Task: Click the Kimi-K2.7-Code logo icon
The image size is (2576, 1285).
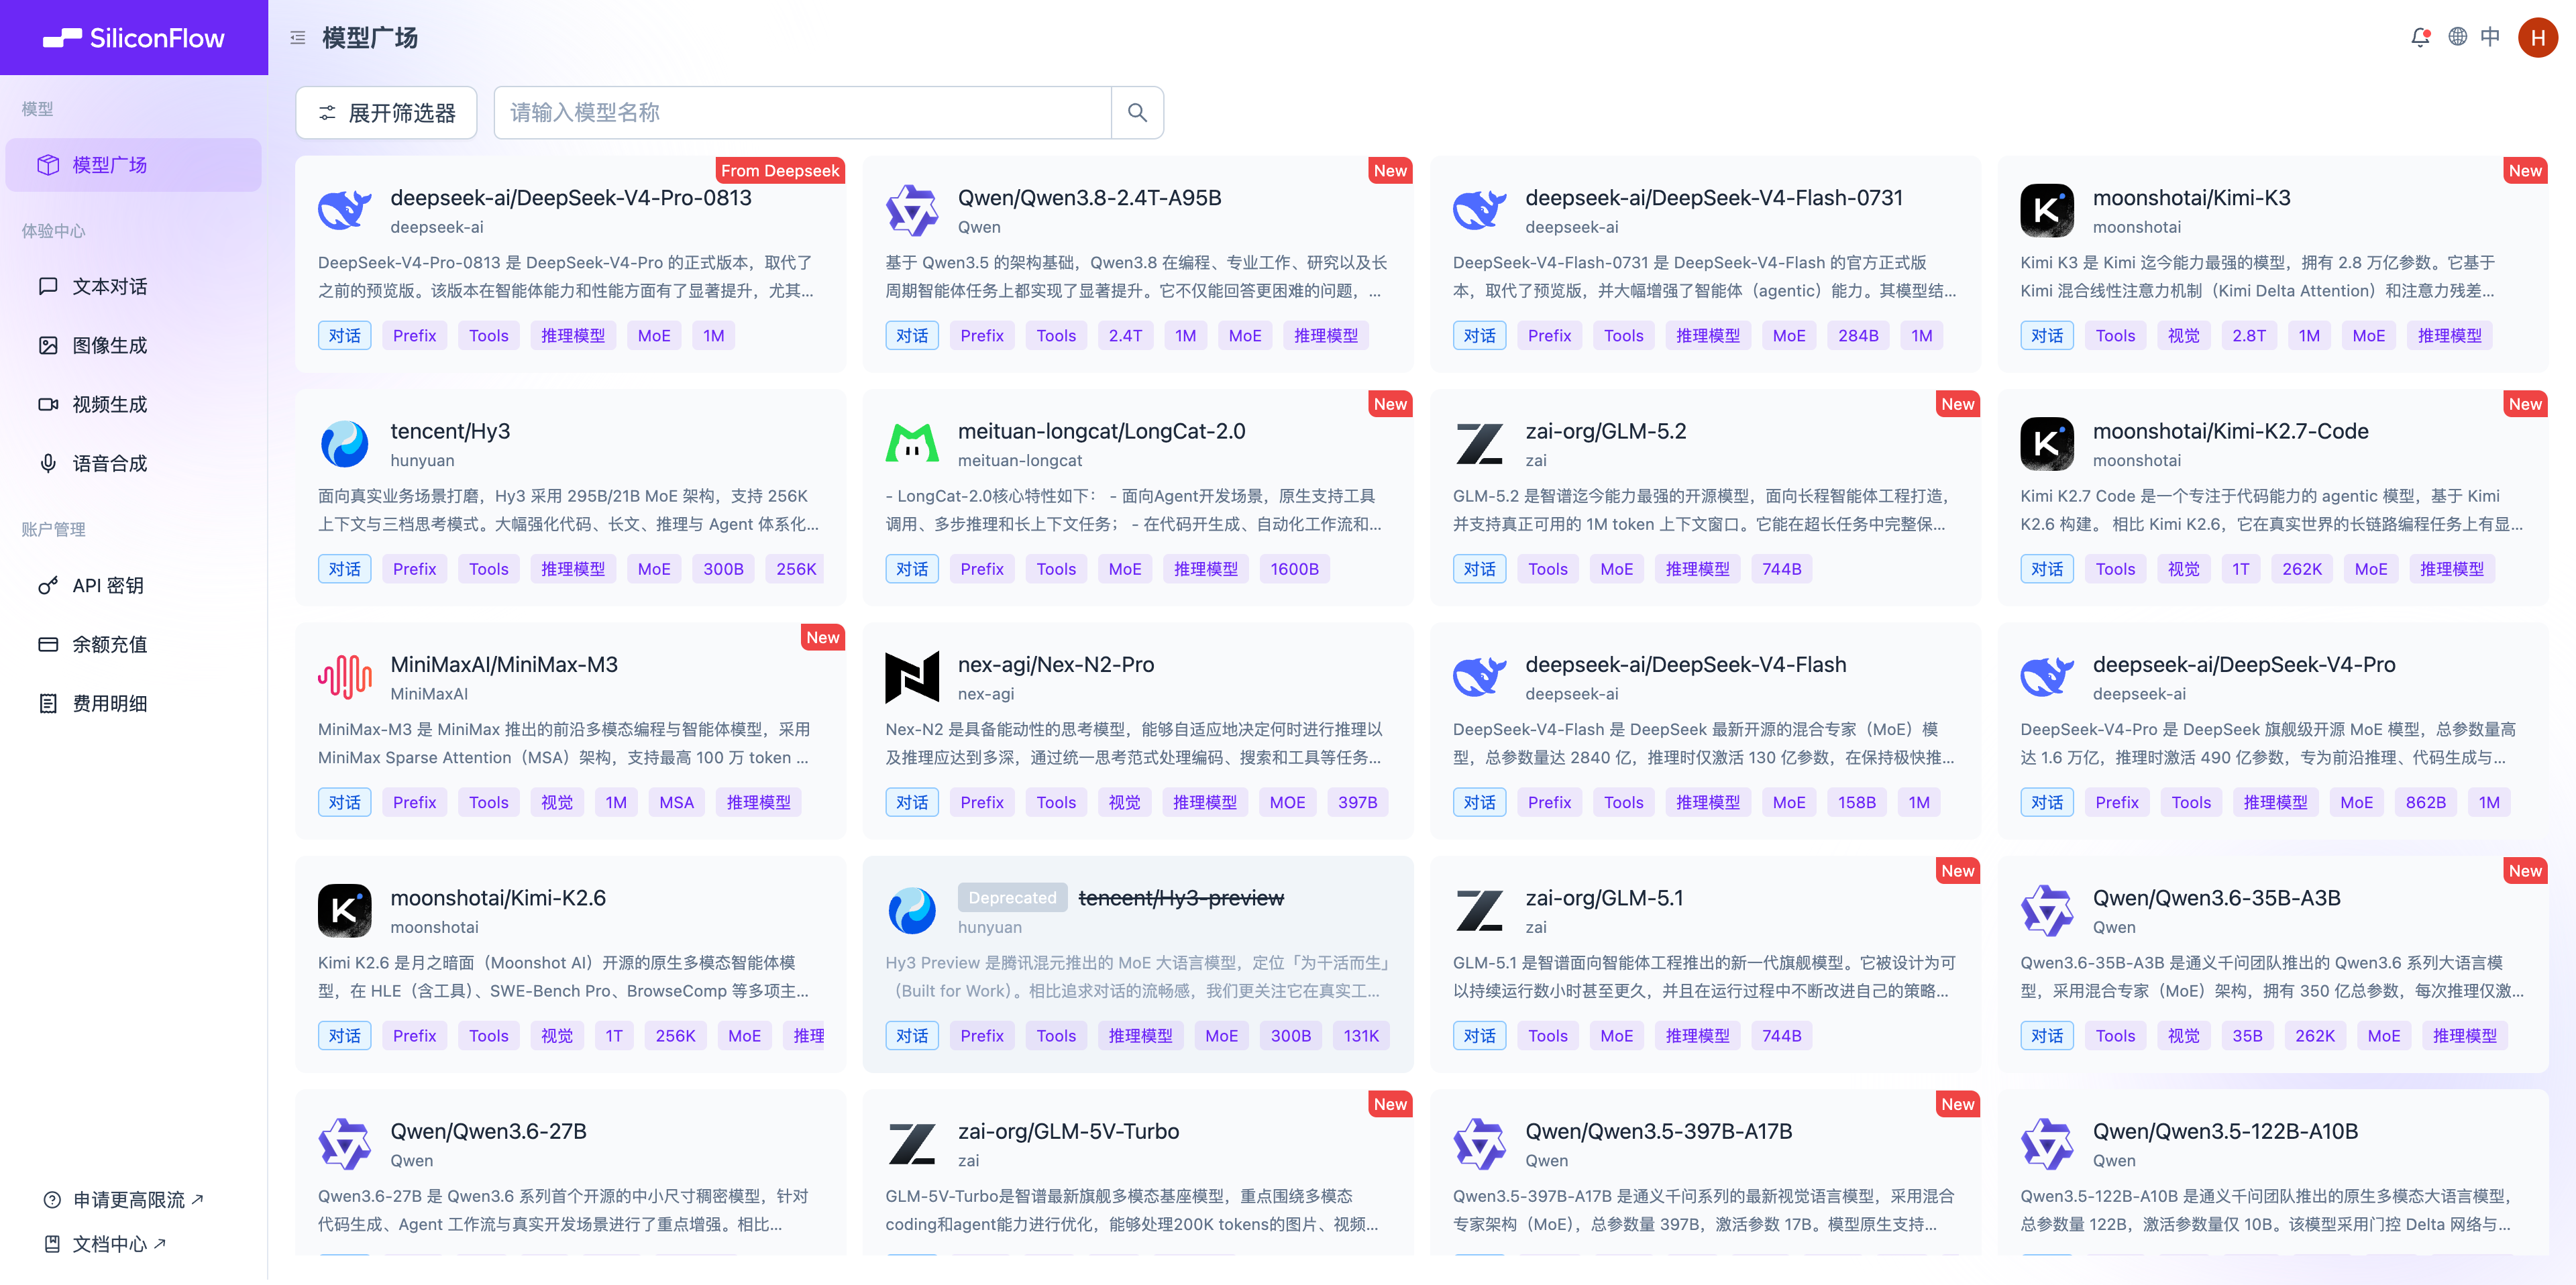Action: (x=2047, y=444)
